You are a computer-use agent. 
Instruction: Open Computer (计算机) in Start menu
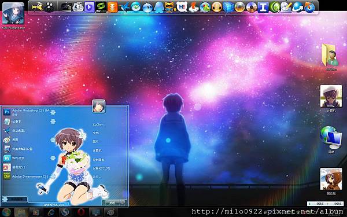(x=97, y=150)
